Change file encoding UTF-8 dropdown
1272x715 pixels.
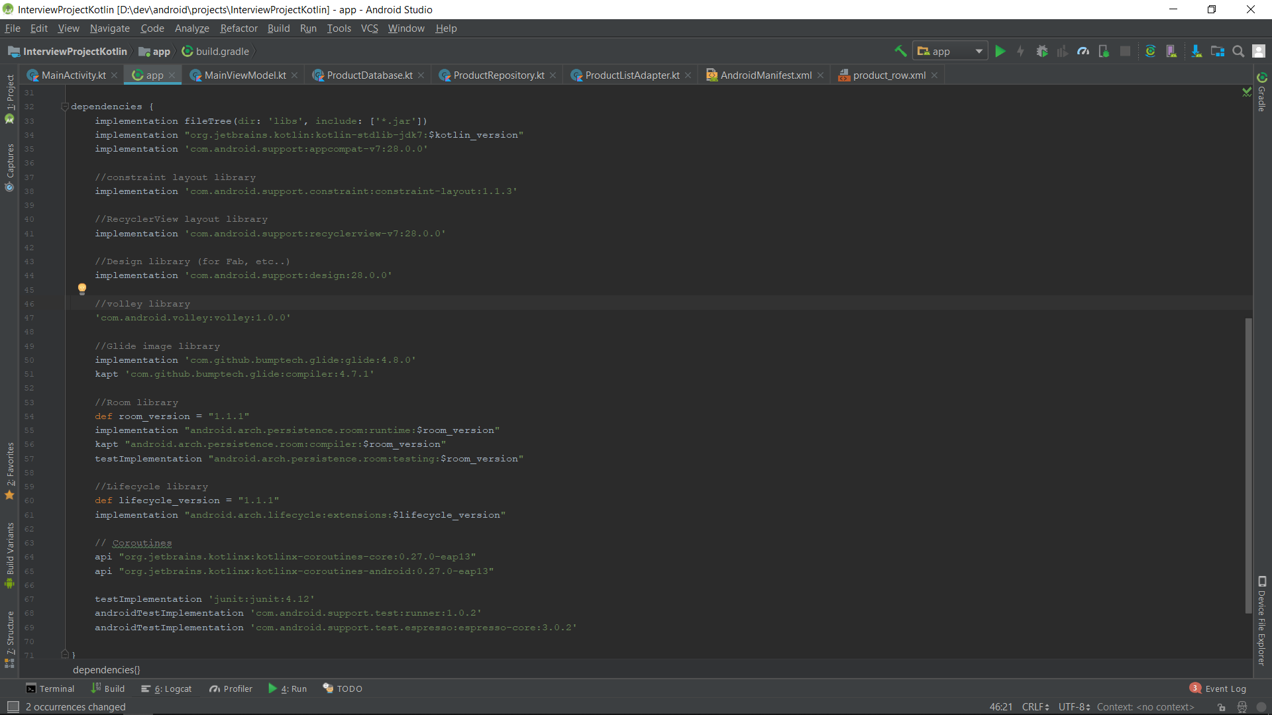[1074, 707]
